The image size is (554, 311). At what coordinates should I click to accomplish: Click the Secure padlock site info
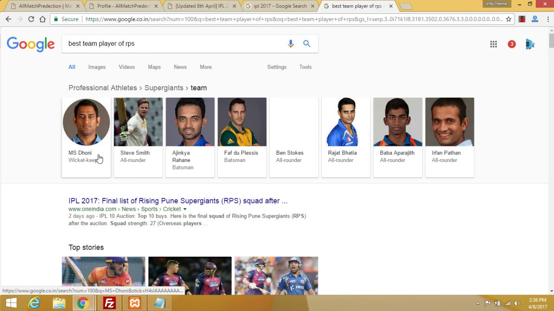pyautogui.click(x=66, y=19)
